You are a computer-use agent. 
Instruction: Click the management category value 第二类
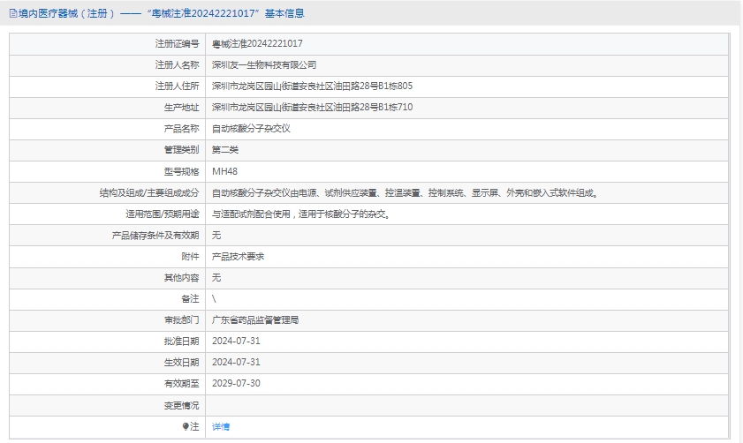pos(225,149)
